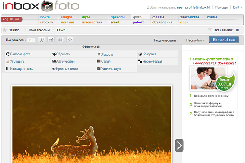Viewport: 245px width, 163px height.
Task: Click print order count 30
Action: tap(237, 30)
